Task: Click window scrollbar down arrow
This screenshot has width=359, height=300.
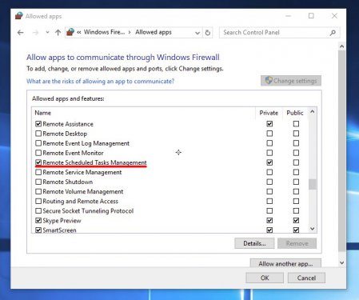Action: tap(342, 263)
